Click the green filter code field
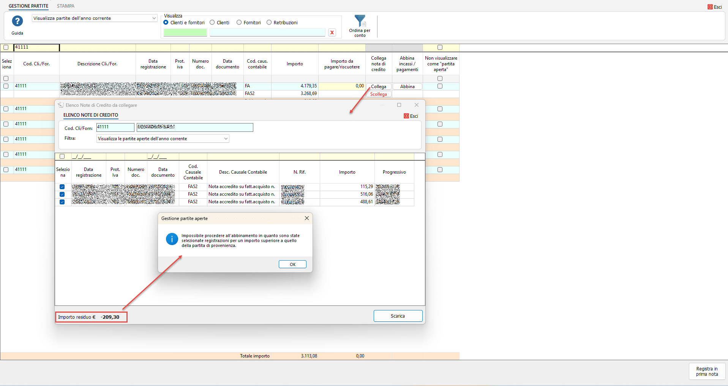 click(x=185, y=33)
